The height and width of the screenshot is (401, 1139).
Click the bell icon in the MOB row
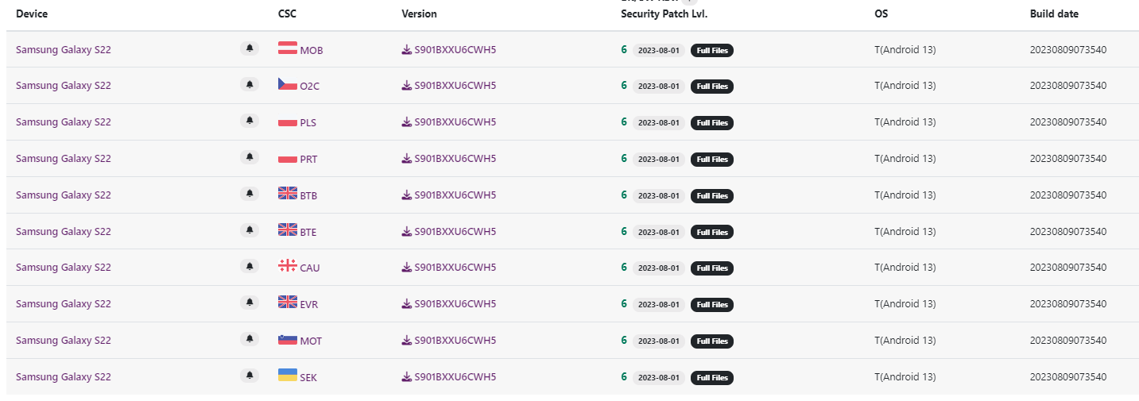(250, 48)
